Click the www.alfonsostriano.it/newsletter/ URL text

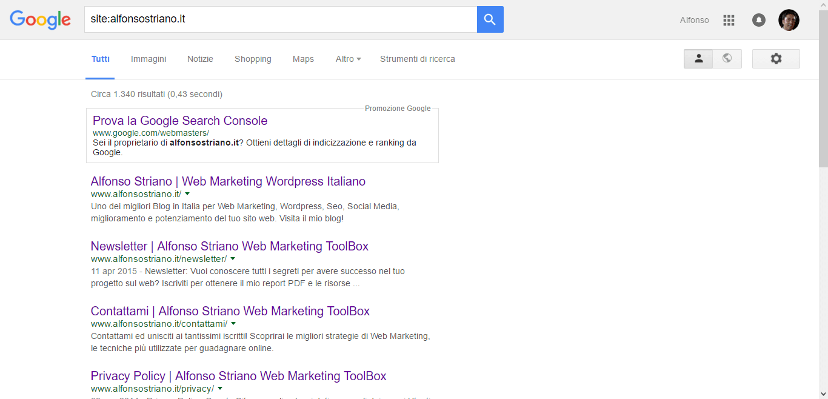[159, 259]
